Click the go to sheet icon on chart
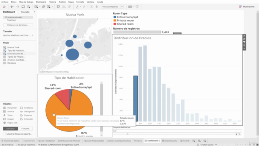 [244, 39]
